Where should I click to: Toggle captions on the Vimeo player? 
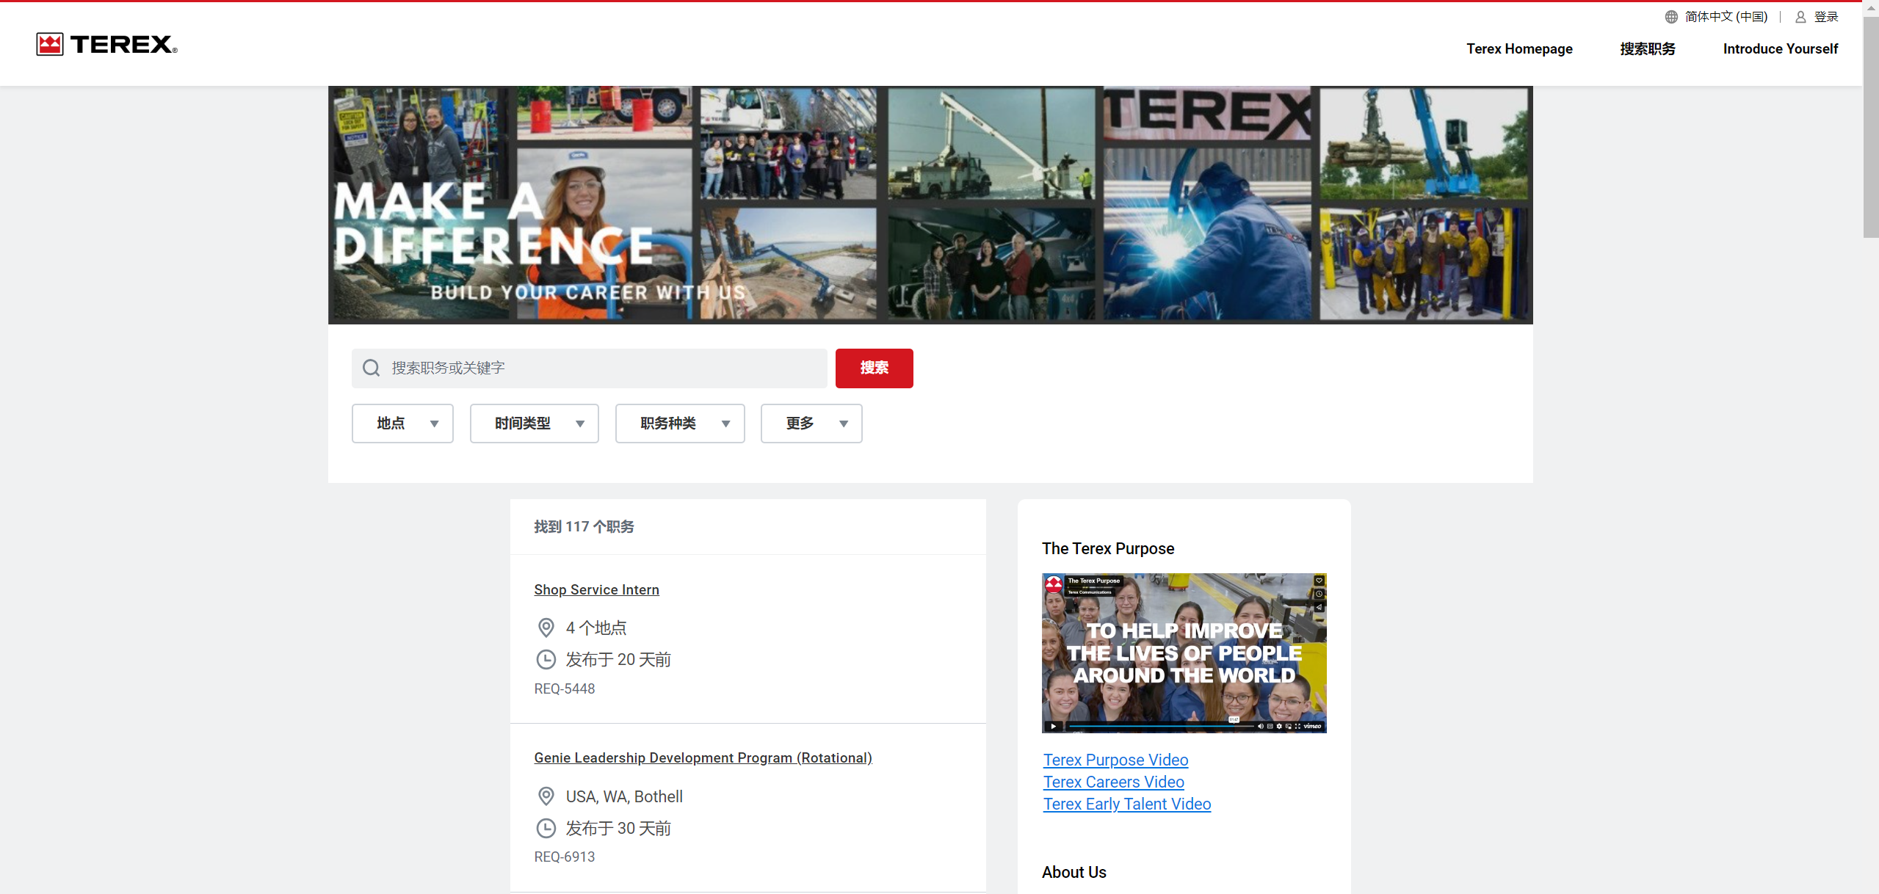point(1270,726)
